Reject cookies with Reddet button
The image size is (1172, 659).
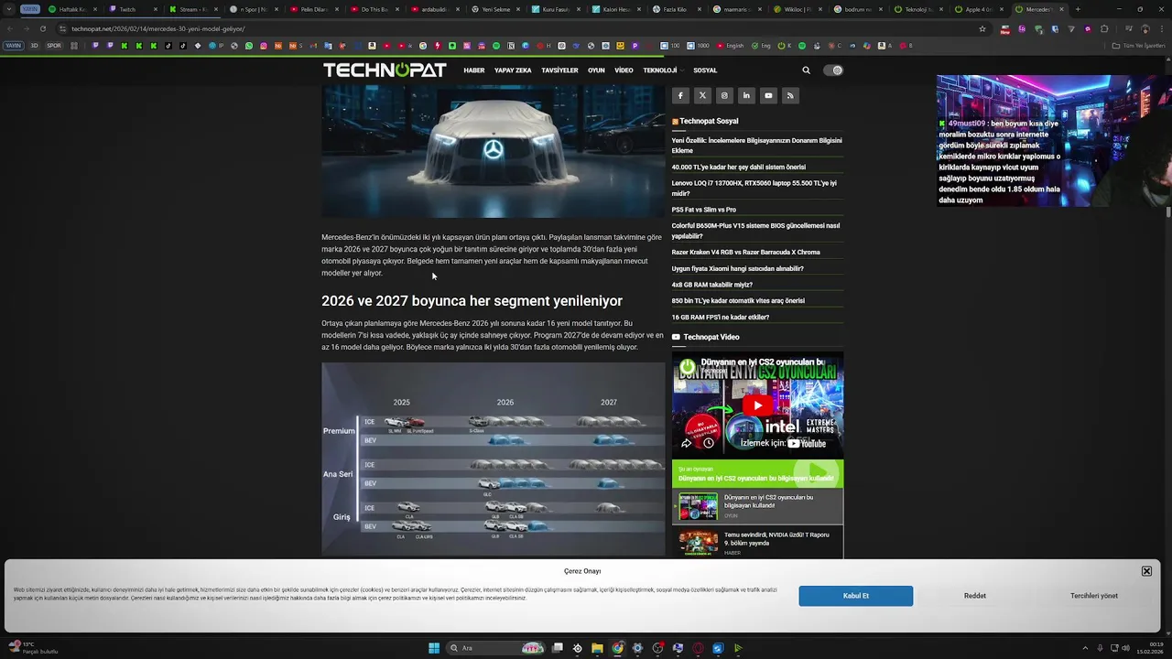tap(975, 596)
